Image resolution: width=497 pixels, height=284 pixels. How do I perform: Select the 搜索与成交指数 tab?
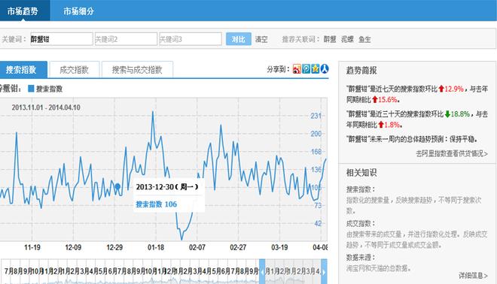[x=137, y=70]
